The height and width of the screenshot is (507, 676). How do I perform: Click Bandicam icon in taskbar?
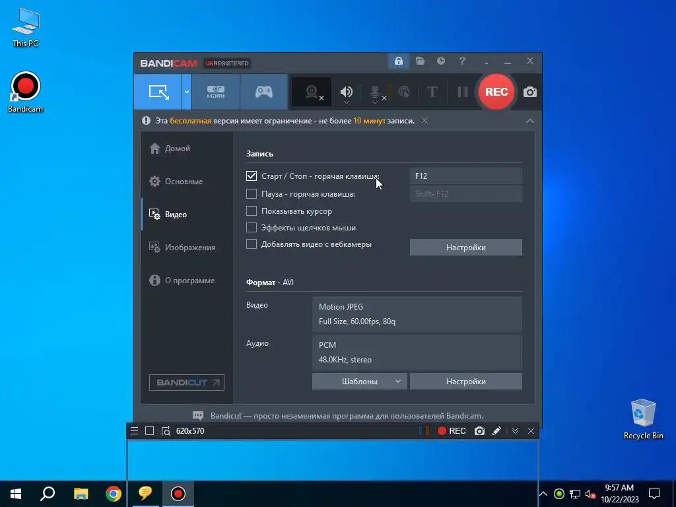click(x=178, y=494)
